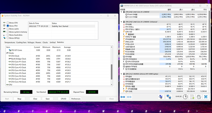Collapse the first CPU [#0] Intel Core i9-13980HX group
This screenshot has width=212, height=113.
pyautogui.click(x=121, y=12)
